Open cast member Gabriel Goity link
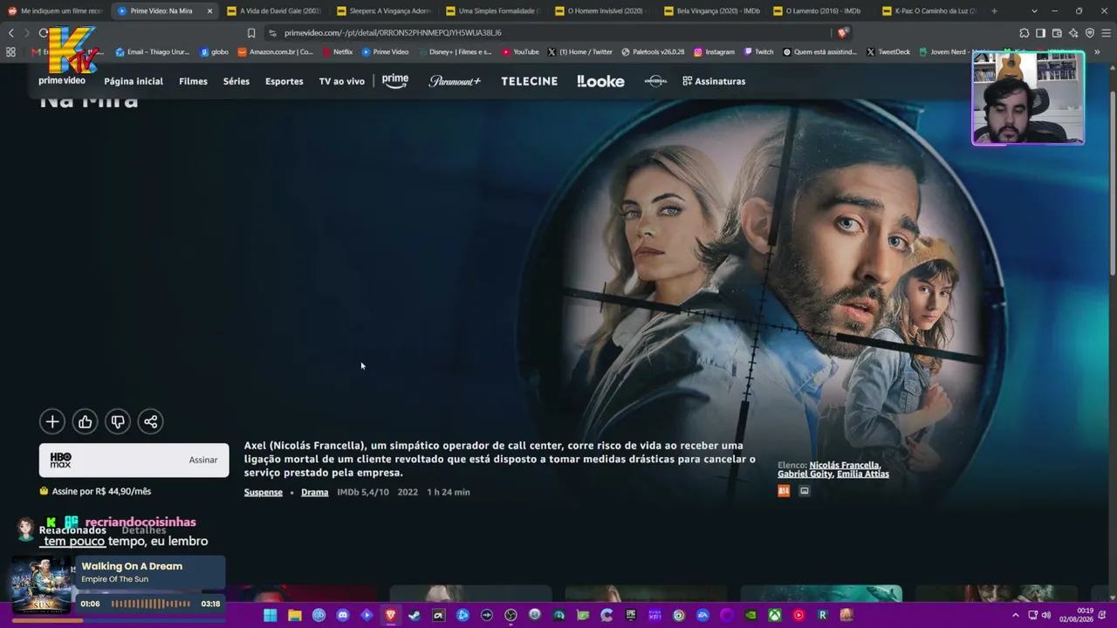Viewport: 1117px width, 628px height. tap(805, 474)
